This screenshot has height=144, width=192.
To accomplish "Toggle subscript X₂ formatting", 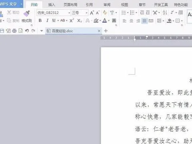I will pyautogui.click(x=80, y=21).
